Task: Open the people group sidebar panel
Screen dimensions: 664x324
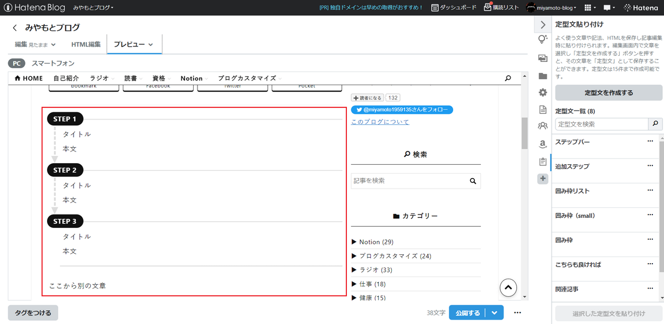Action: click(543, 126)
